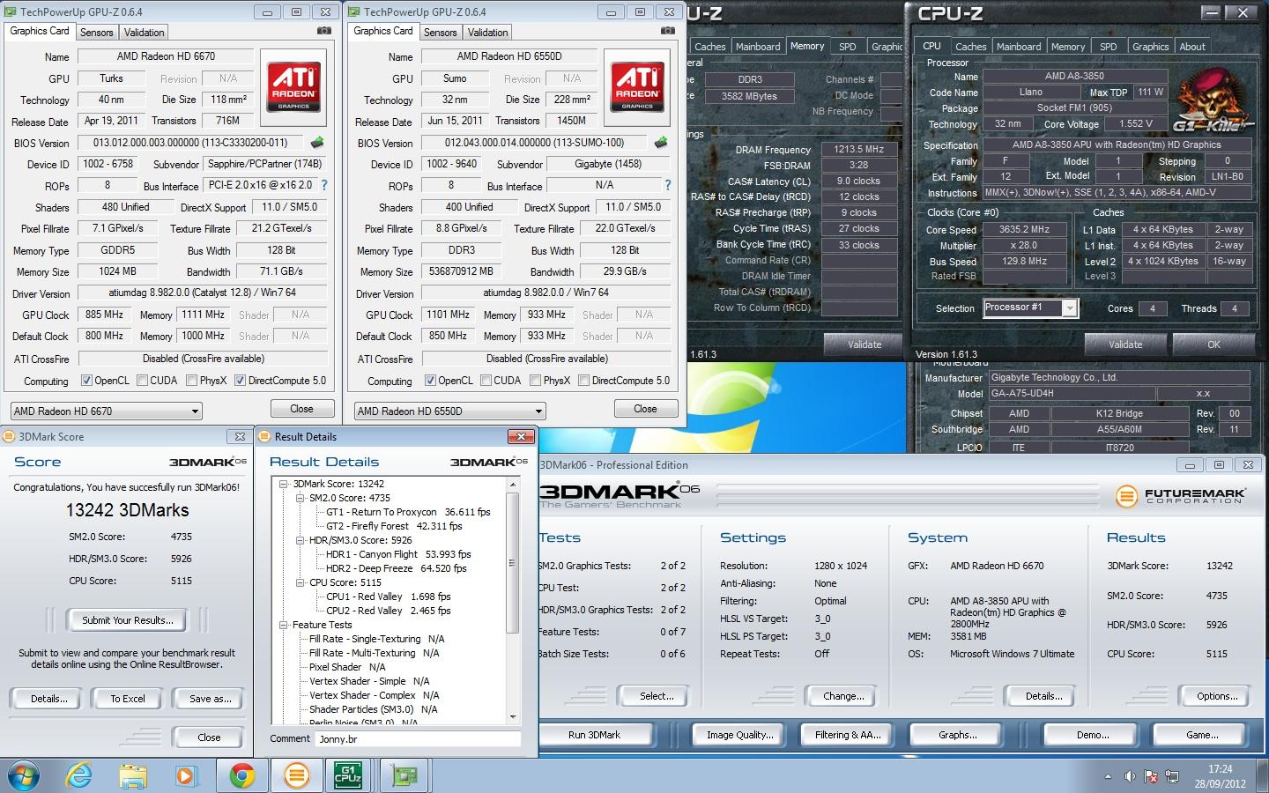Toggle OpenCL checkbox in HD 6670 window
The height and width of the screenshot is (793, 1269).
coord(86,381)
